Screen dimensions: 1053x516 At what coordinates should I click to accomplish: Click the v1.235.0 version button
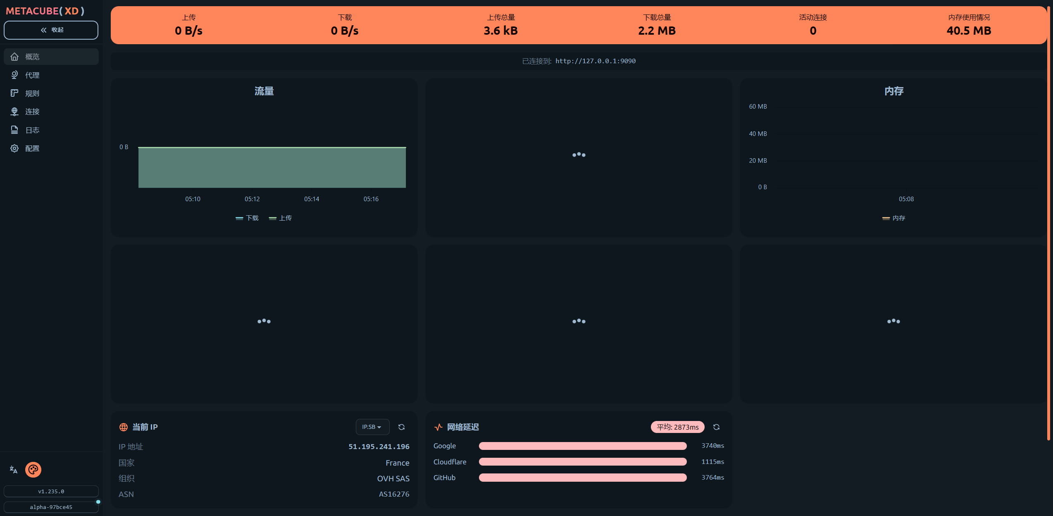point(51,491)
